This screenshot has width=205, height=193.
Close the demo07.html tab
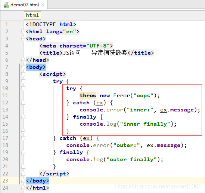(43, 5)
